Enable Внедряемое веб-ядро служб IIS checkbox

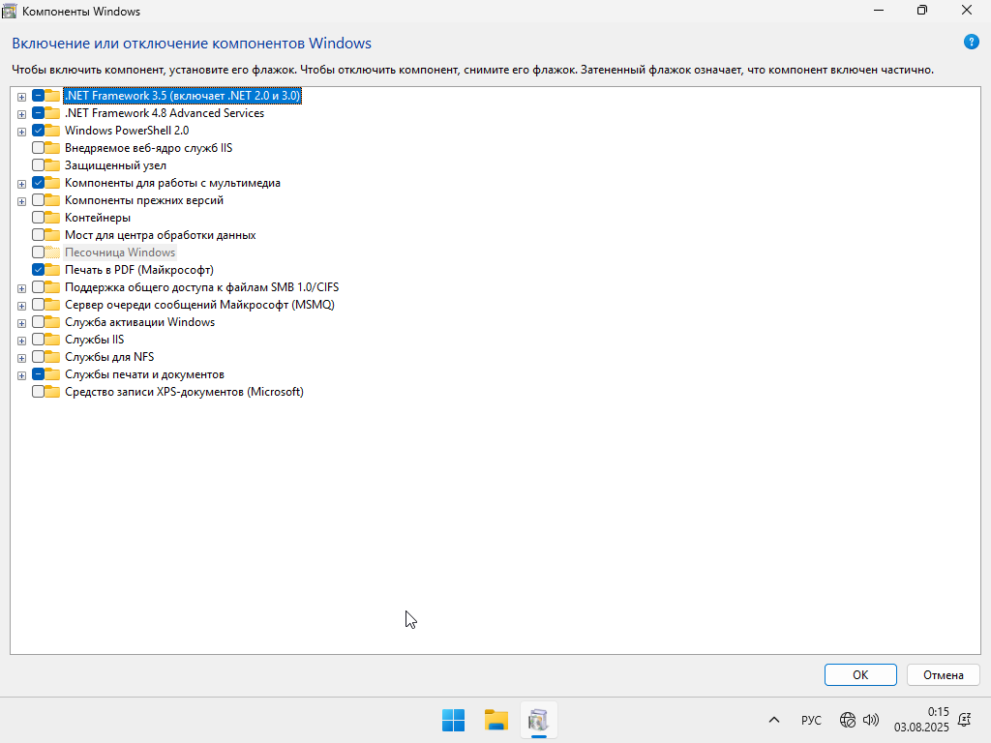[x=38, y=148]
